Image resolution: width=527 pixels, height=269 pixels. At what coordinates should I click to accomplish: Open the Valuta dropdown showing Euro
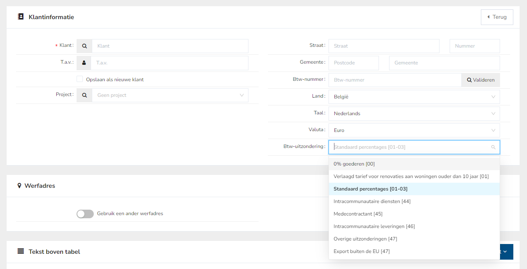click(414, 130)
